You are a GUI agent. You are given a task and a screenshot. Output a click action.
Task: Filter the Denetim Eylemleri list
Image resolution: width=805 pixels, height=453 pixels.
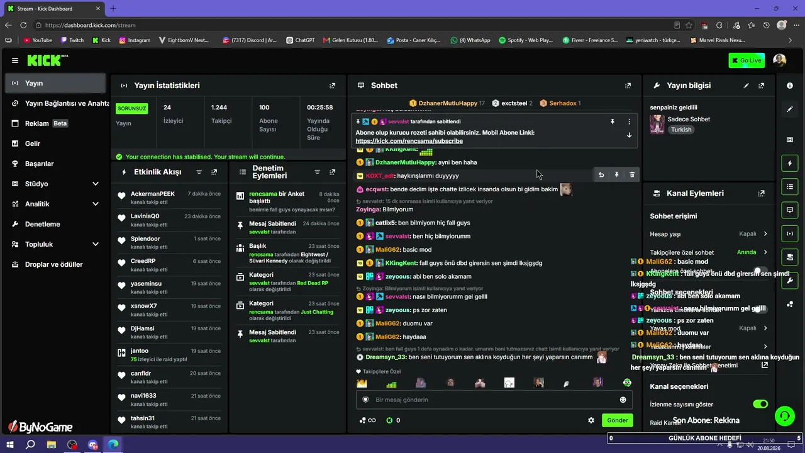(x=317, y=172)
